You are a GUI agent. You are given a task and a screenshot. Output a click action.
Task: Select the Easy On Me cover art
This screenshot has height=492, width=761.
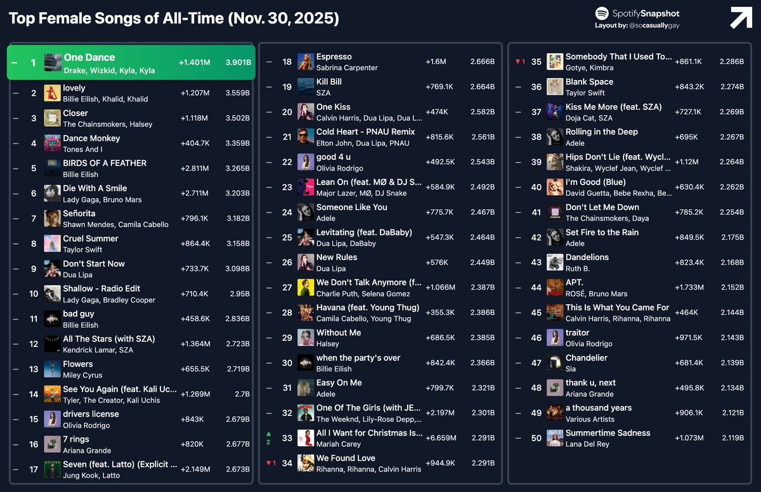click(x=306, y=387)
